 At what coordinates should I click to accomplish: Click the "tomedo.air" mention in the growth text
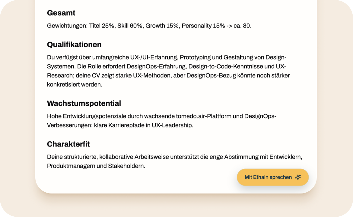tap(190, 116)
